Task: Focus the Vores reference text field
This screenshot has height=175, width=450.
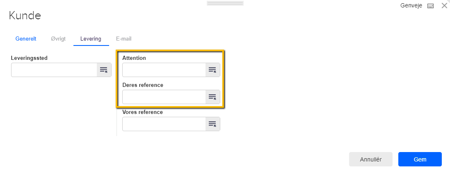Action: [164, 124]
